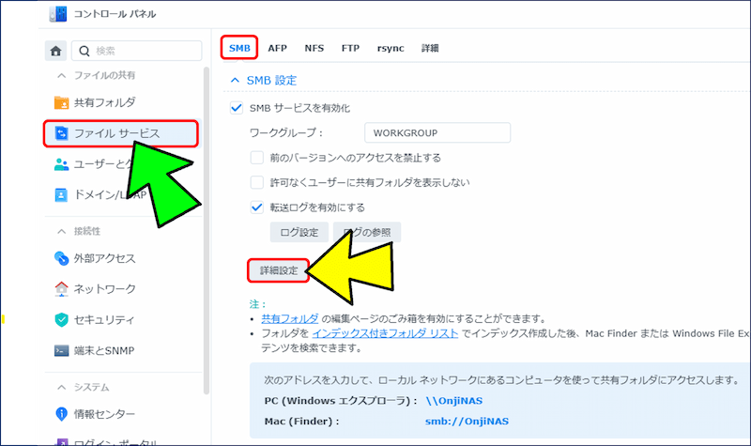Switch to the NFS tab

click(x=314, y=48)
